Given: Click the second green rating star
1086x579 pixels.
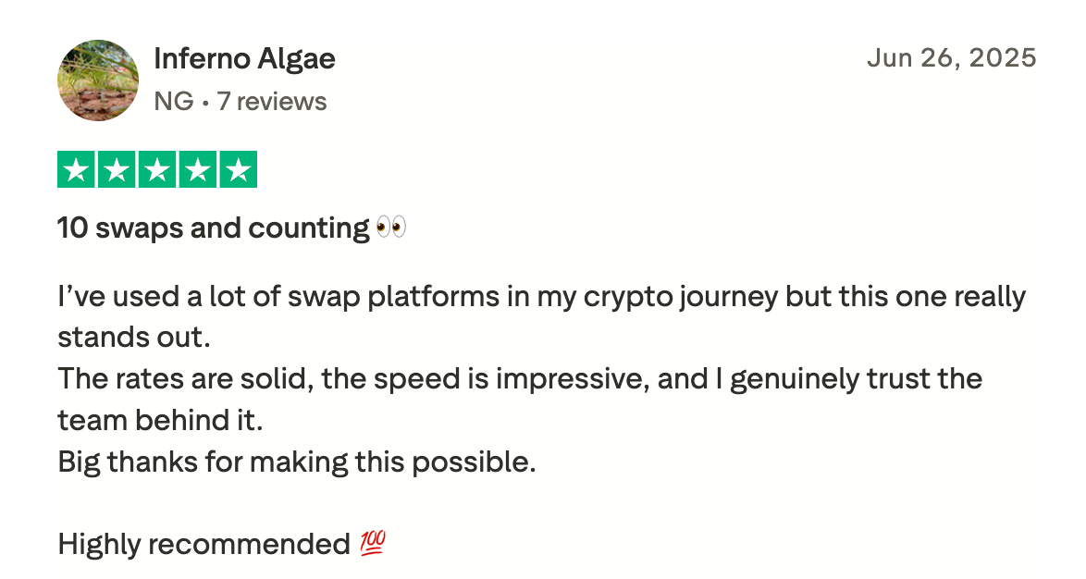Looking at the screenshot, I should click(117, 170).
